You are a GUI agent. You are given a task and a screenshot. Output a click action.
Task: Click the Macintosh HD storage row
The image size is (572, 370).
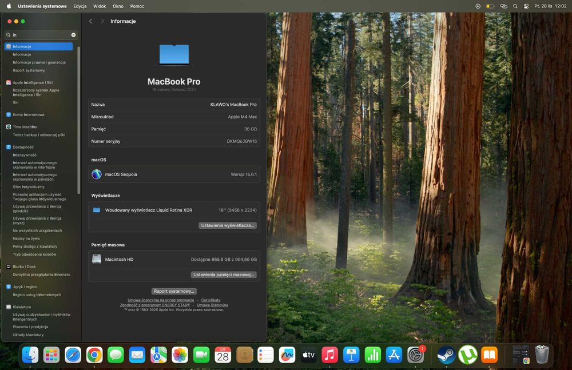174,260
